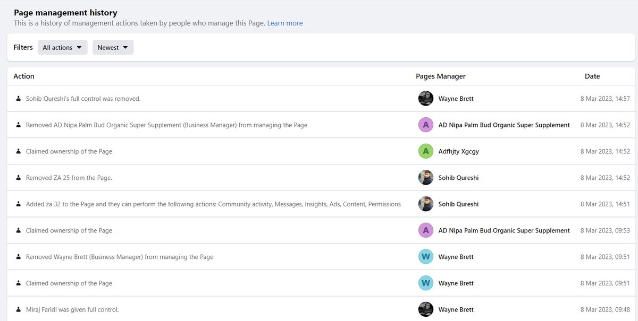638x321 pixels.
Task: Select the Pages Manager column header
Action: click(x=441, y=76)
